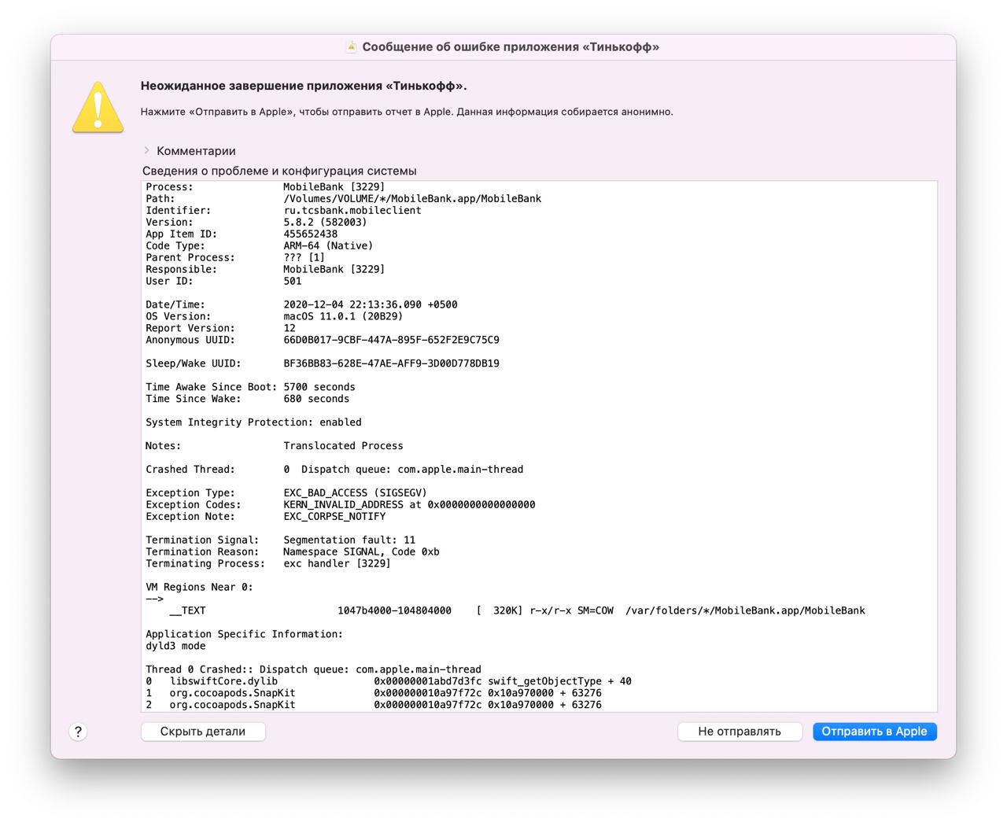Expand the Комментарии disclosure chevron
Viewport: 1007px width, 826px height.
[x=146, y=150]
